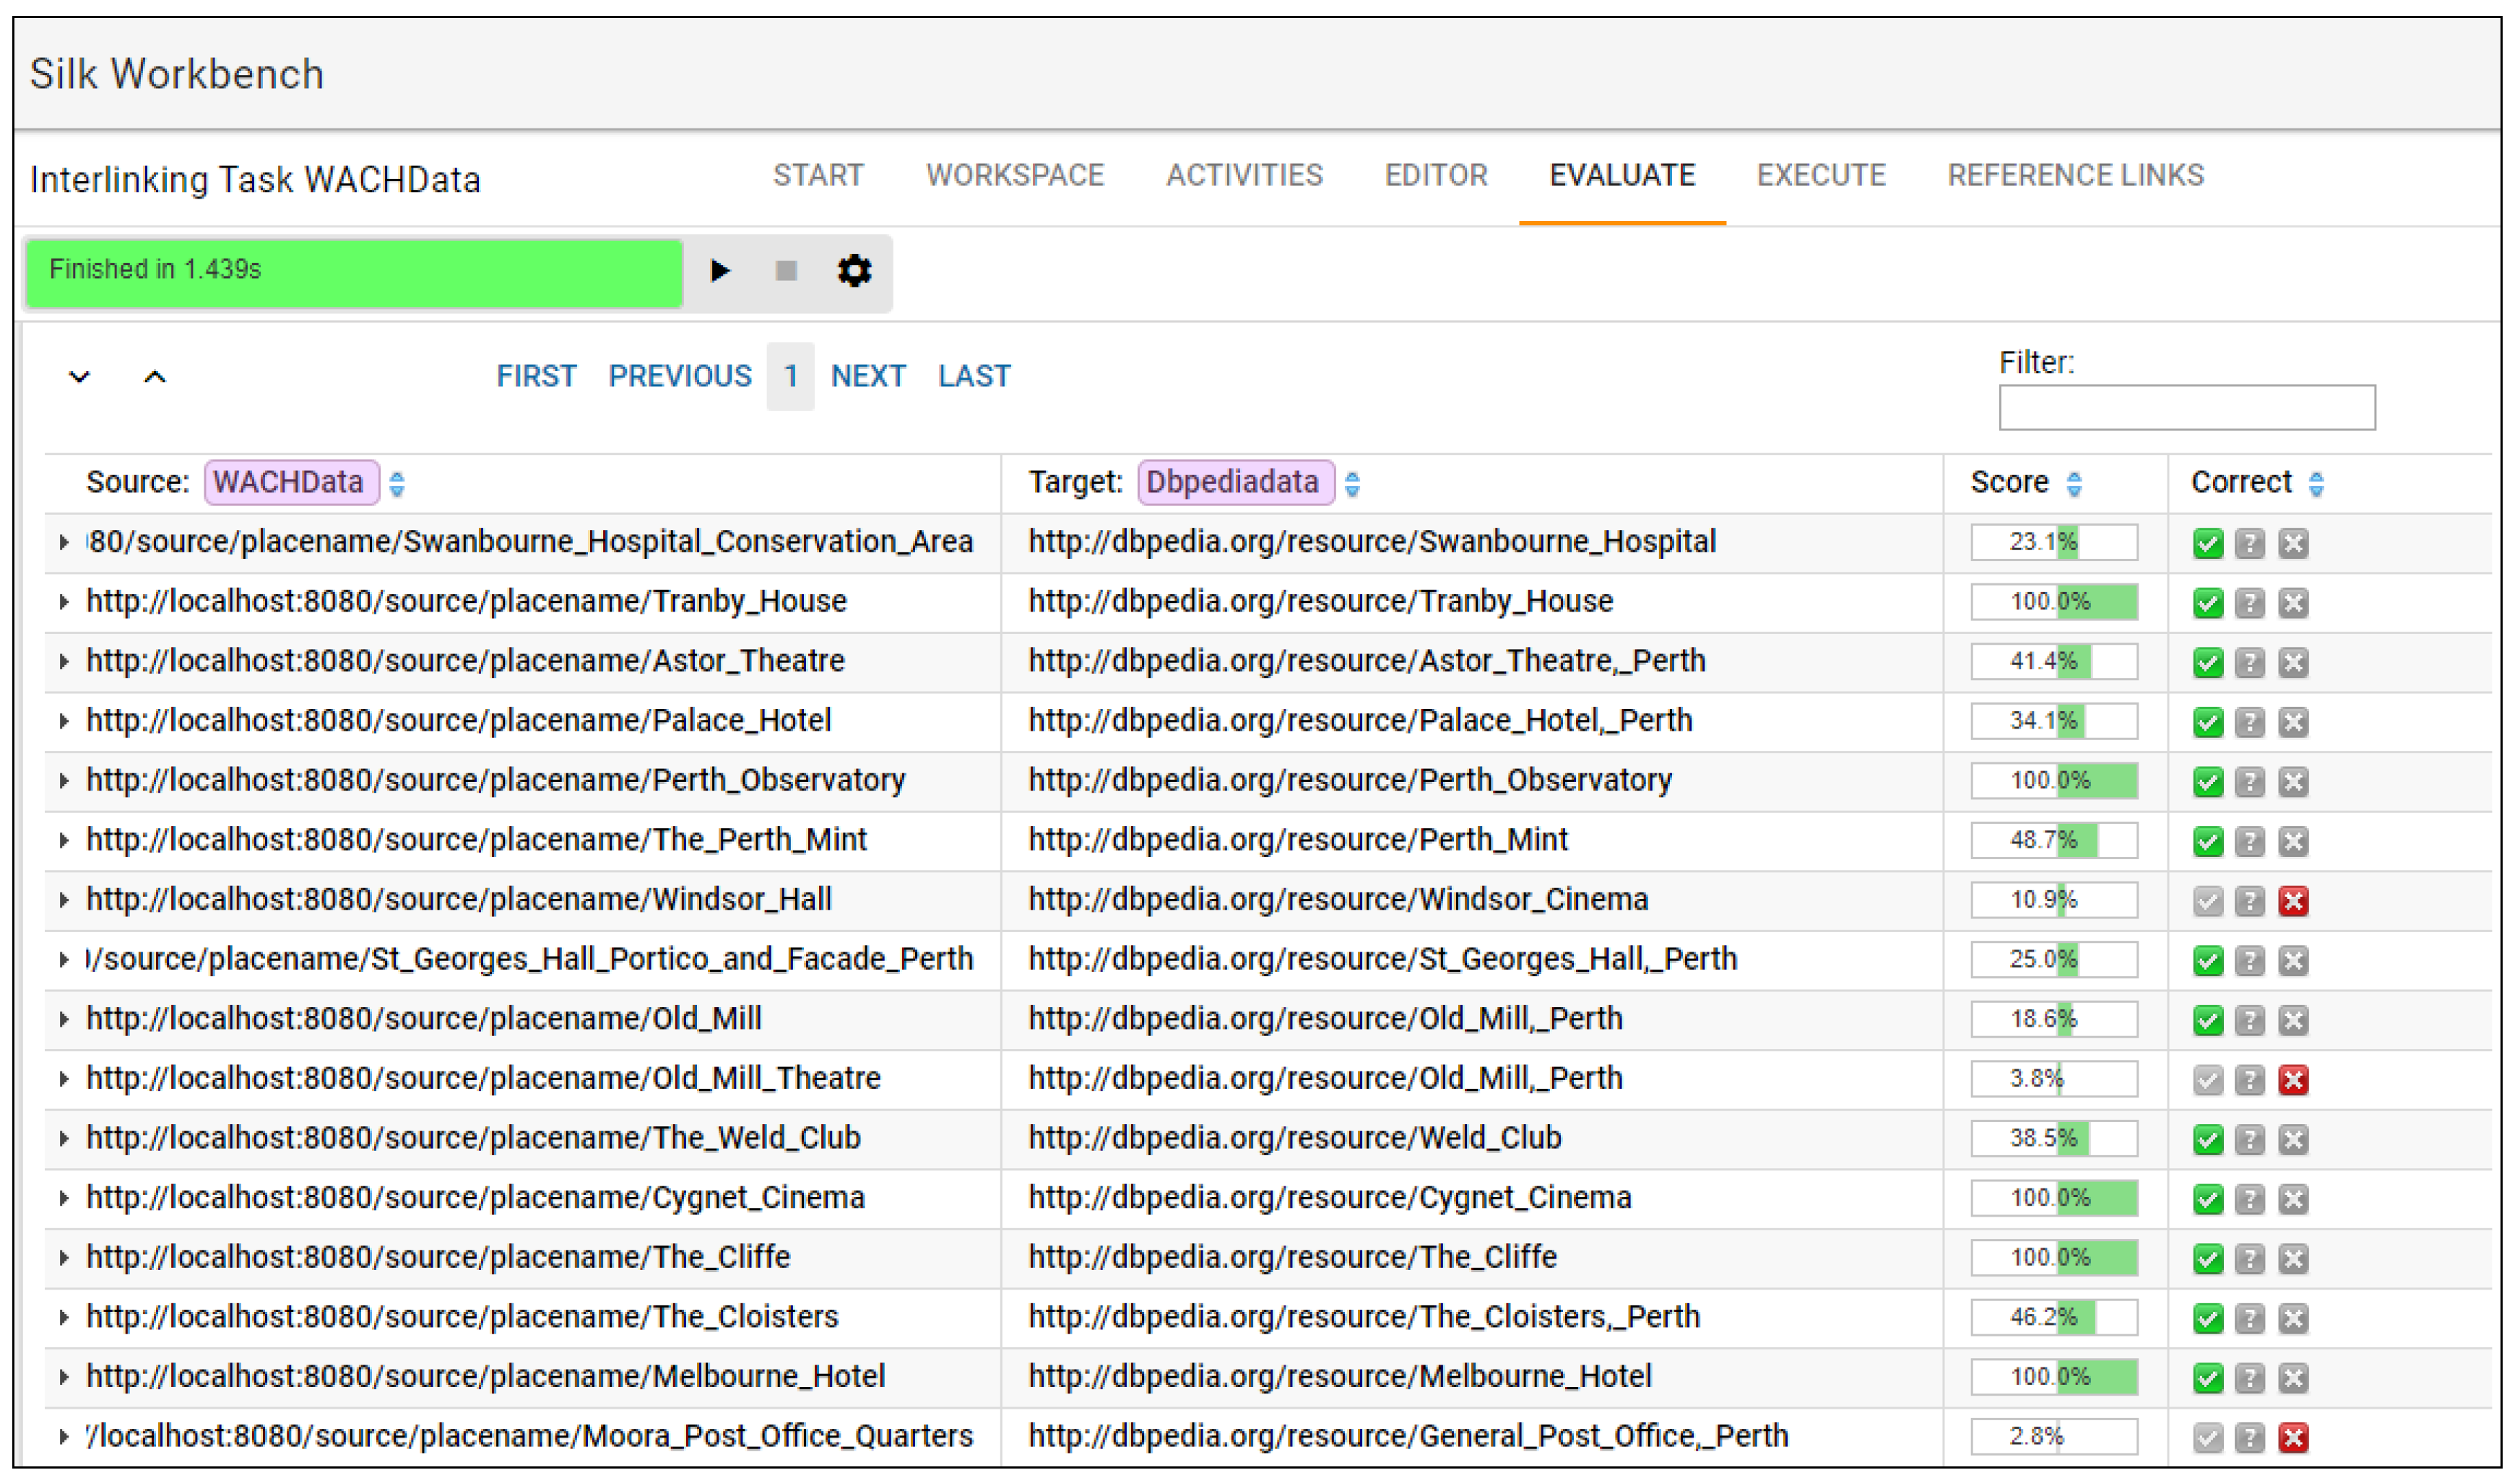The image size is (2520, 1483).
Task: Click the stop evaluation square icon
Action: pos(786,271)
